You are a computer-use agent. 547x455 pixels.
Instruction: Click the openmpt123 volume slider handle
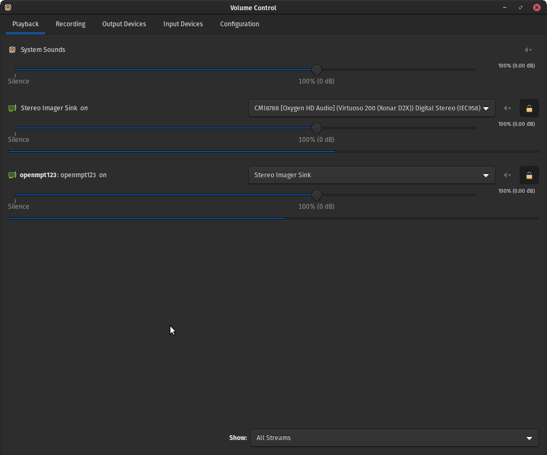317,195
